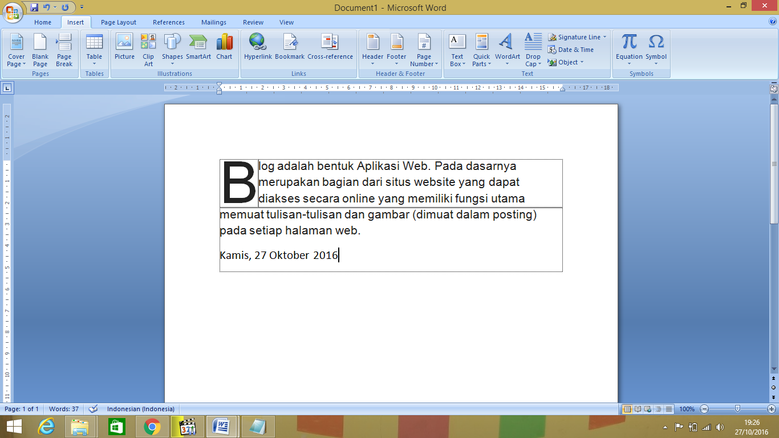Insert a Picture from file
Image resolution: width=779 pixels, height=438 pixels.
(124, 47)
